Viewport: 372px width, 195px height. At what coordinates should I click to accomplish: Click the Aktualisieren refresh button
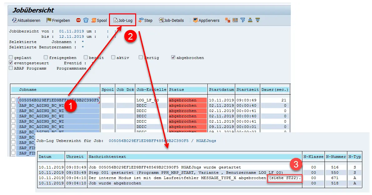coord(26,20)
